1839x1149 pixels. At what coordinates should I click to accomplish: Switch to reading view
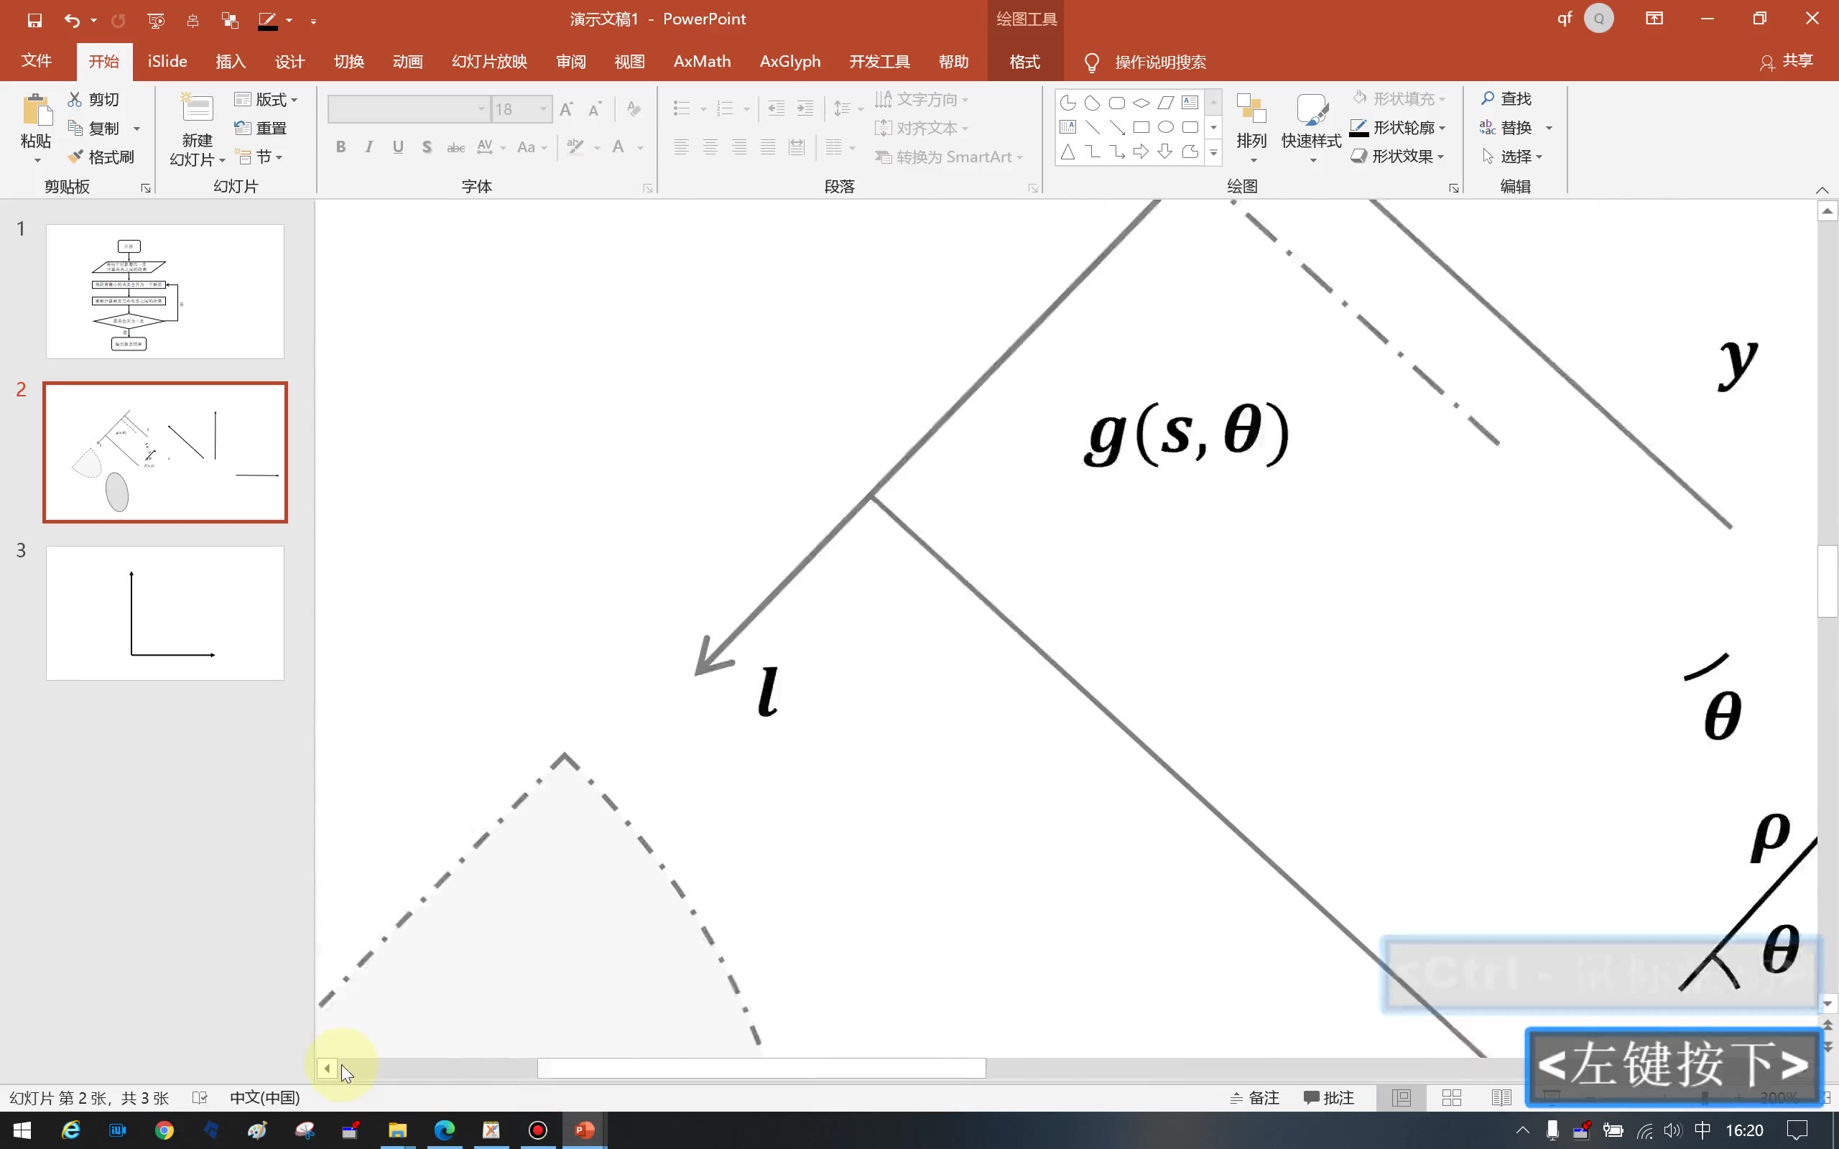(1501, 1098)
